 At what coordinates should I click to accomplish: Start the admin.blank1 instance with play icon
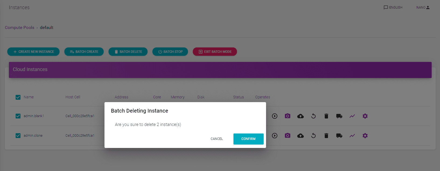point(274,116)
